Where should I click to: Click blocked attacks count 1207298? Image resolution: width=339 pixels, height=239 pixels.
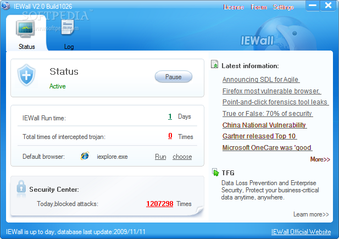pos(159,203)
